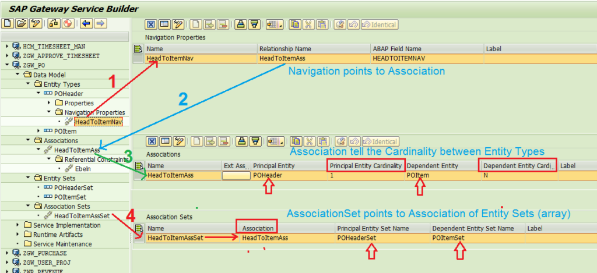The width and height of the screenshot is (597, 273).
Task: Select the HeadToItemAssSet row via row selector
Action: (139, 238)
